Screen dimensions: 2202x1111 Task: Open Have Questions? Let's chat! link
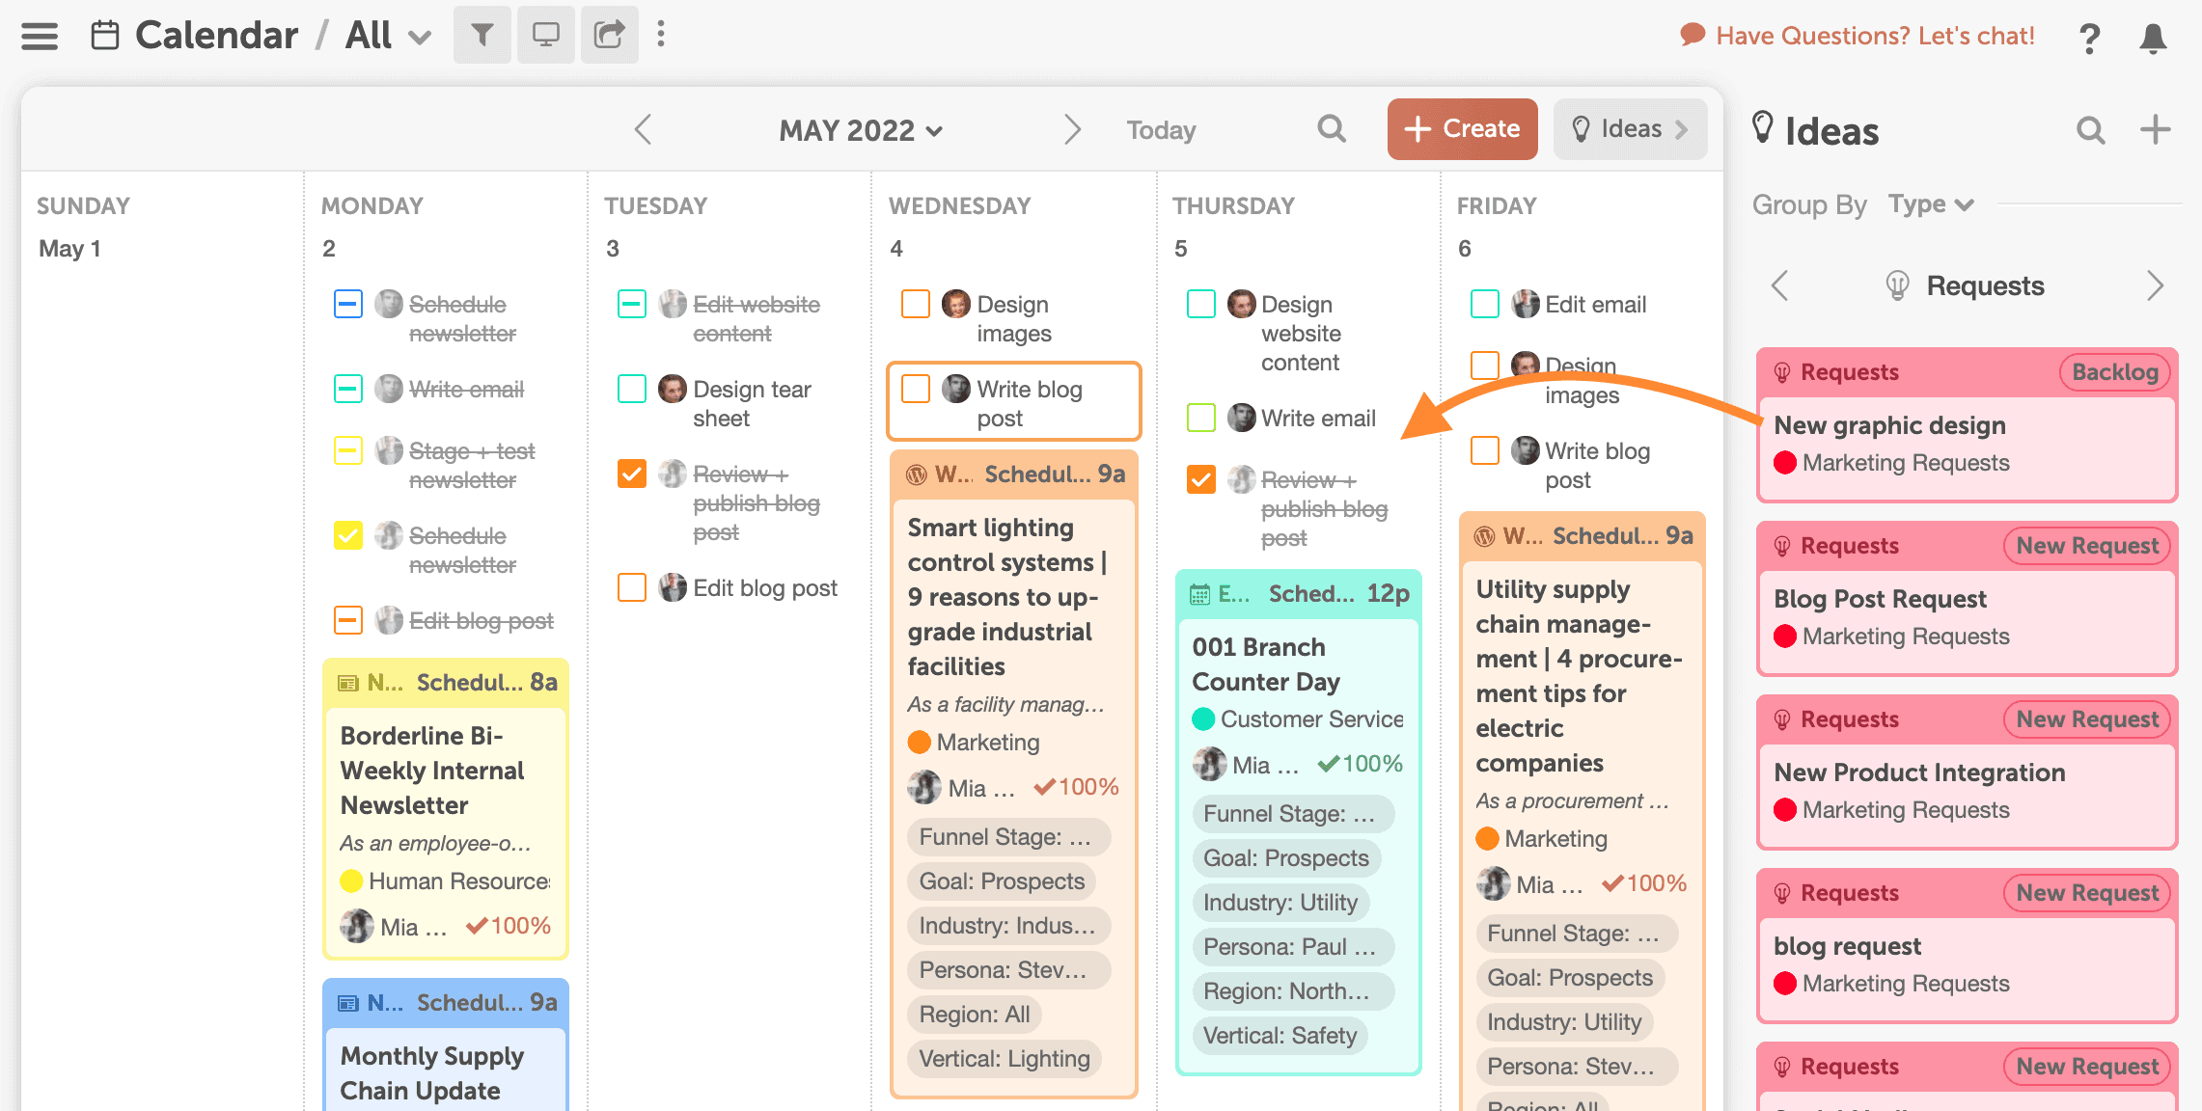1875,36
